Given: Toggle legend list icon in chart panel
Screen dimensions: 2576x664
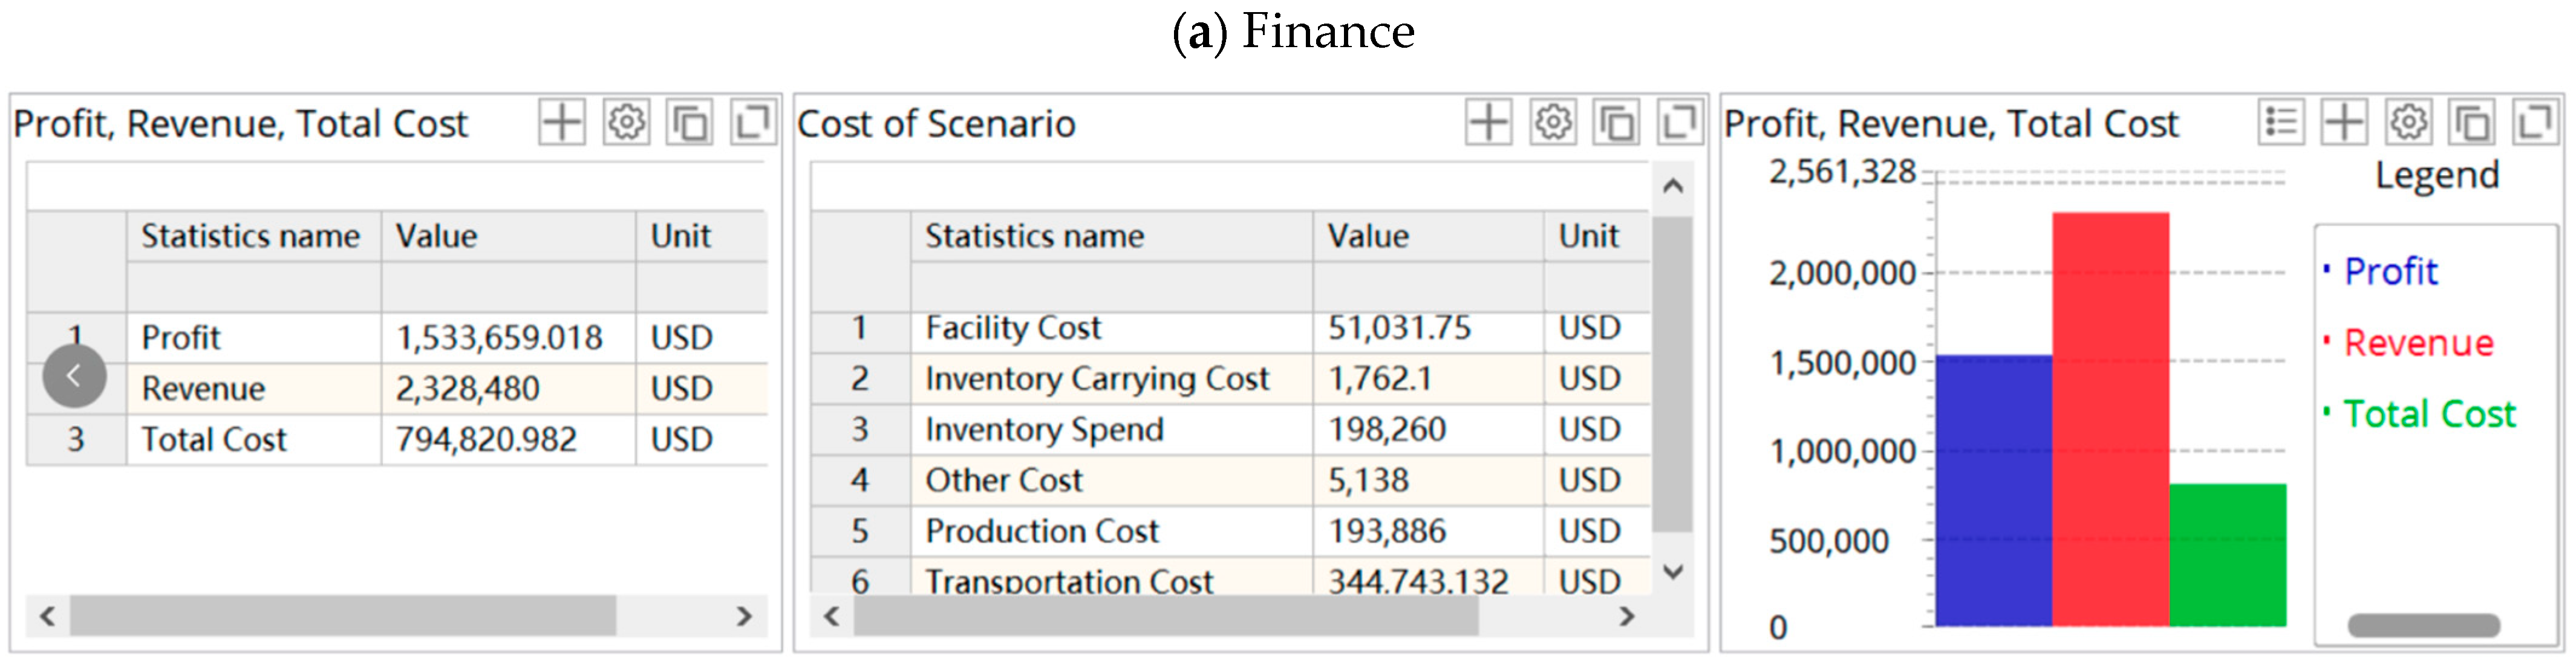Looking at the screenshot, I should 2280,123.
